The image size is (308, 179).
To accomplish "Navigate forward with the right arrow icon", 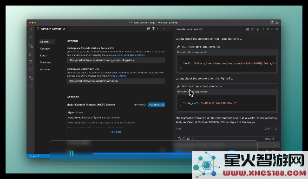I will [x=164, y=29].
